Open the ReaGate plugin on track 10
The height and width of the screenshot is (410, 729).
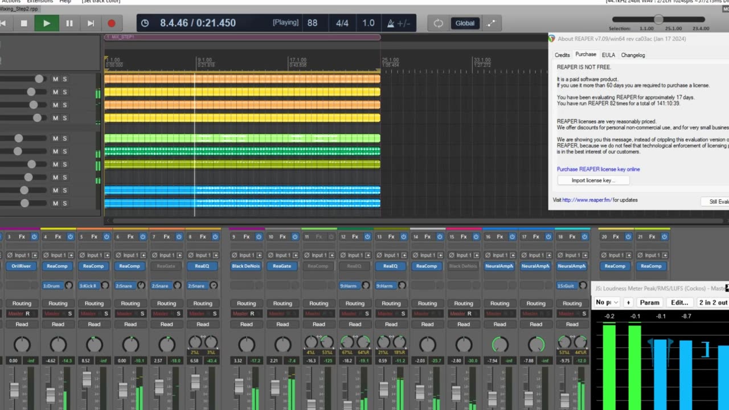[282, 266]
